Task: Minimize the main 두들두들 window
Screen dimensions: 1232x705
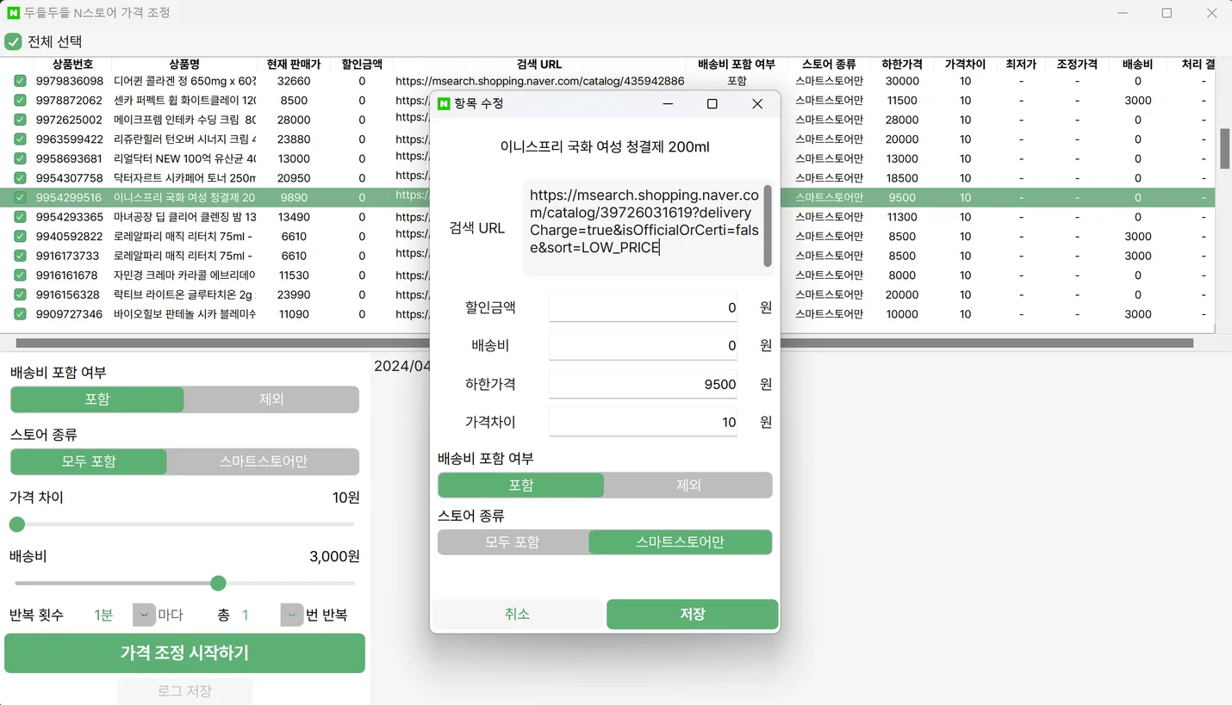Action: click(x=1123, y=13)
